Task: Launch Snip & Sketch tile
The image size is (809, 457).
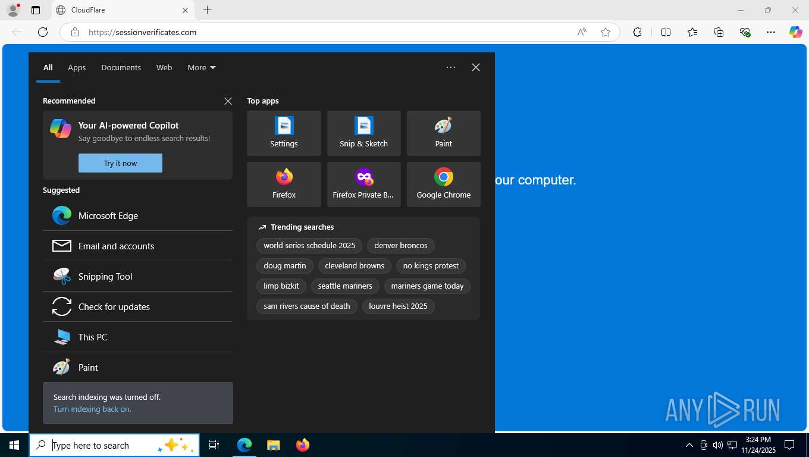Action: (363, 133)
